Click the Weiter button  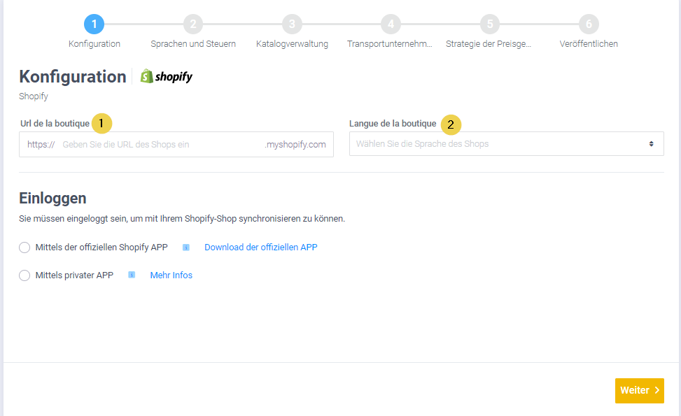point(639,391)
